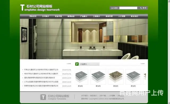Viewport: 170px width, 104px height.
Task: Click the Company Templates footer text
Action: click(57, 99)
